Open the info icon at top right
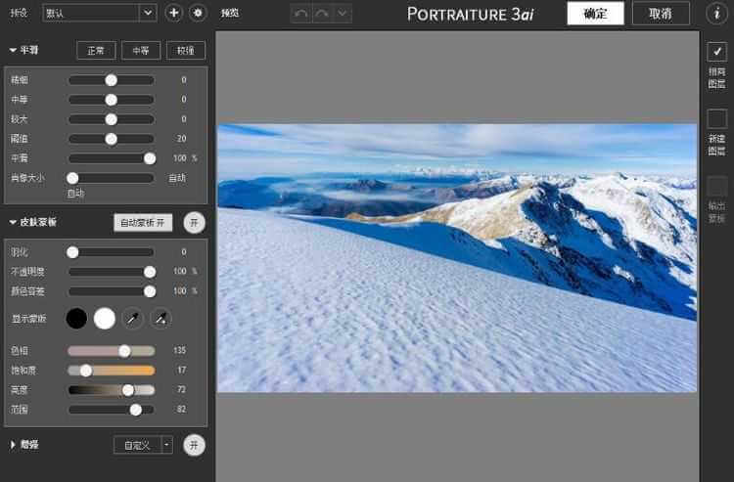 pyautogui.click(x=715, y=13)
